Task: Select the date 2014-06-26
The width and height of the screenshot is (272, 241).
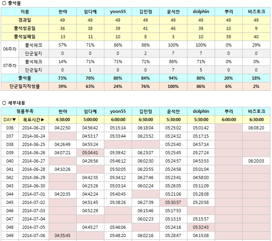Action: click(34, 153)
